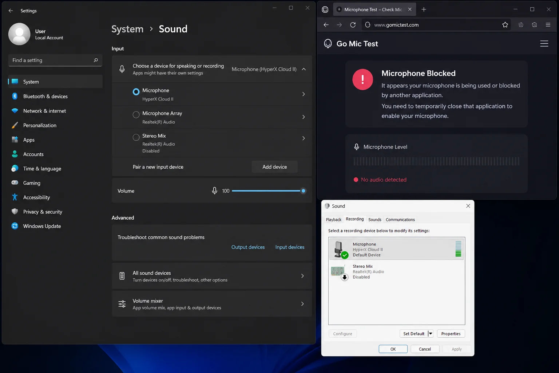Viewport: 559px width, 373px height.
Task: Go back with the Settings back arrow
Action: (11, 11)
